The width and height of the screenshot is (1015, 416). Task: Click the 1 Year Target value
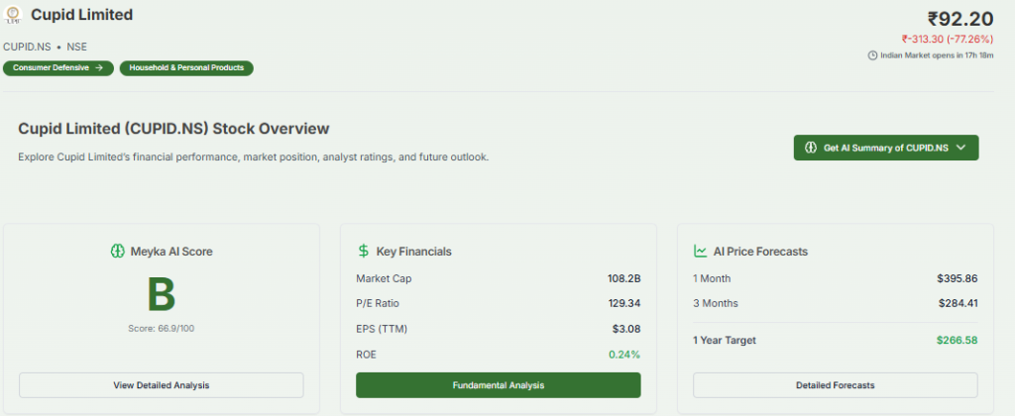pyautogui.click(x=957, y=340)
